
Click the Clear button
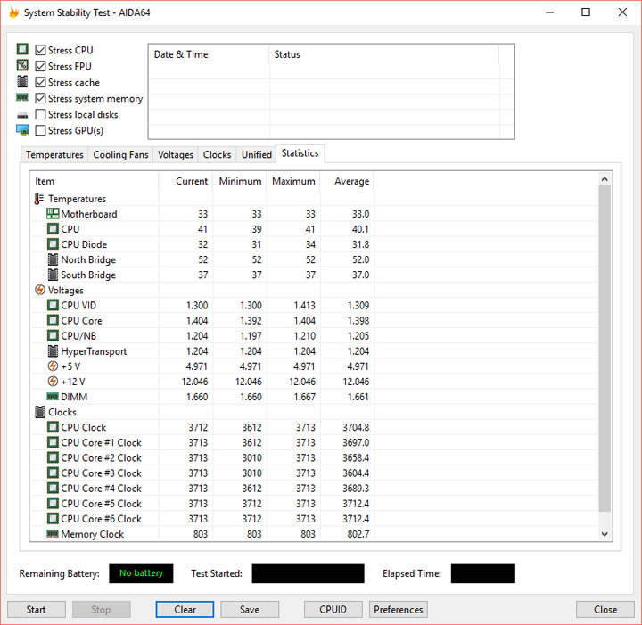coord(185,610)
